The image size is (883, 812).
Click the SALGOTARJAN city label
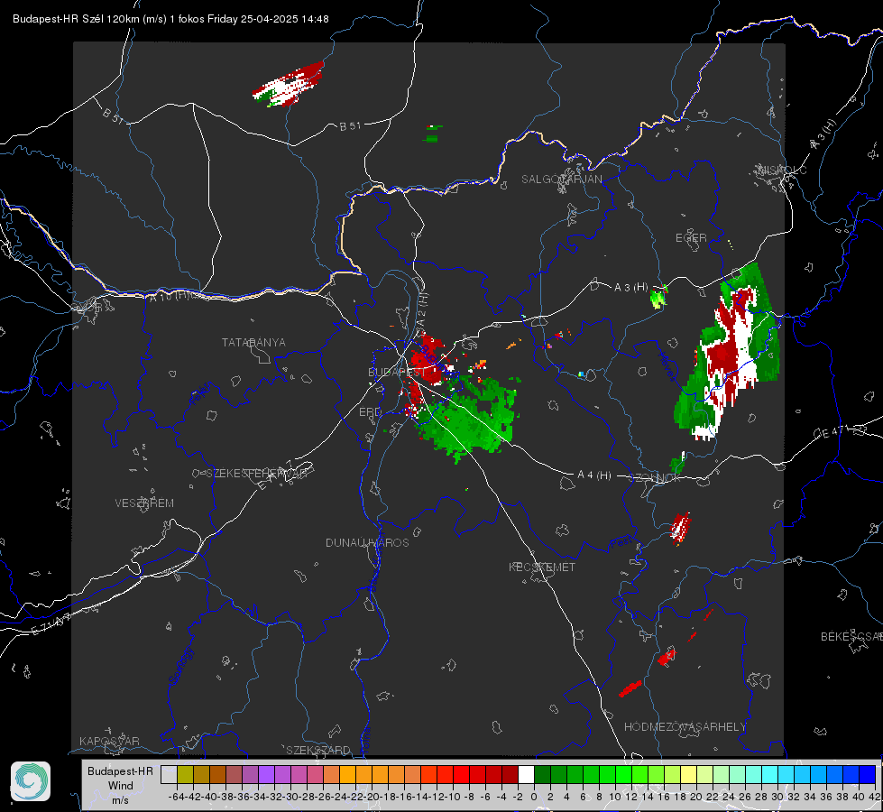click(x=561, y=180)
